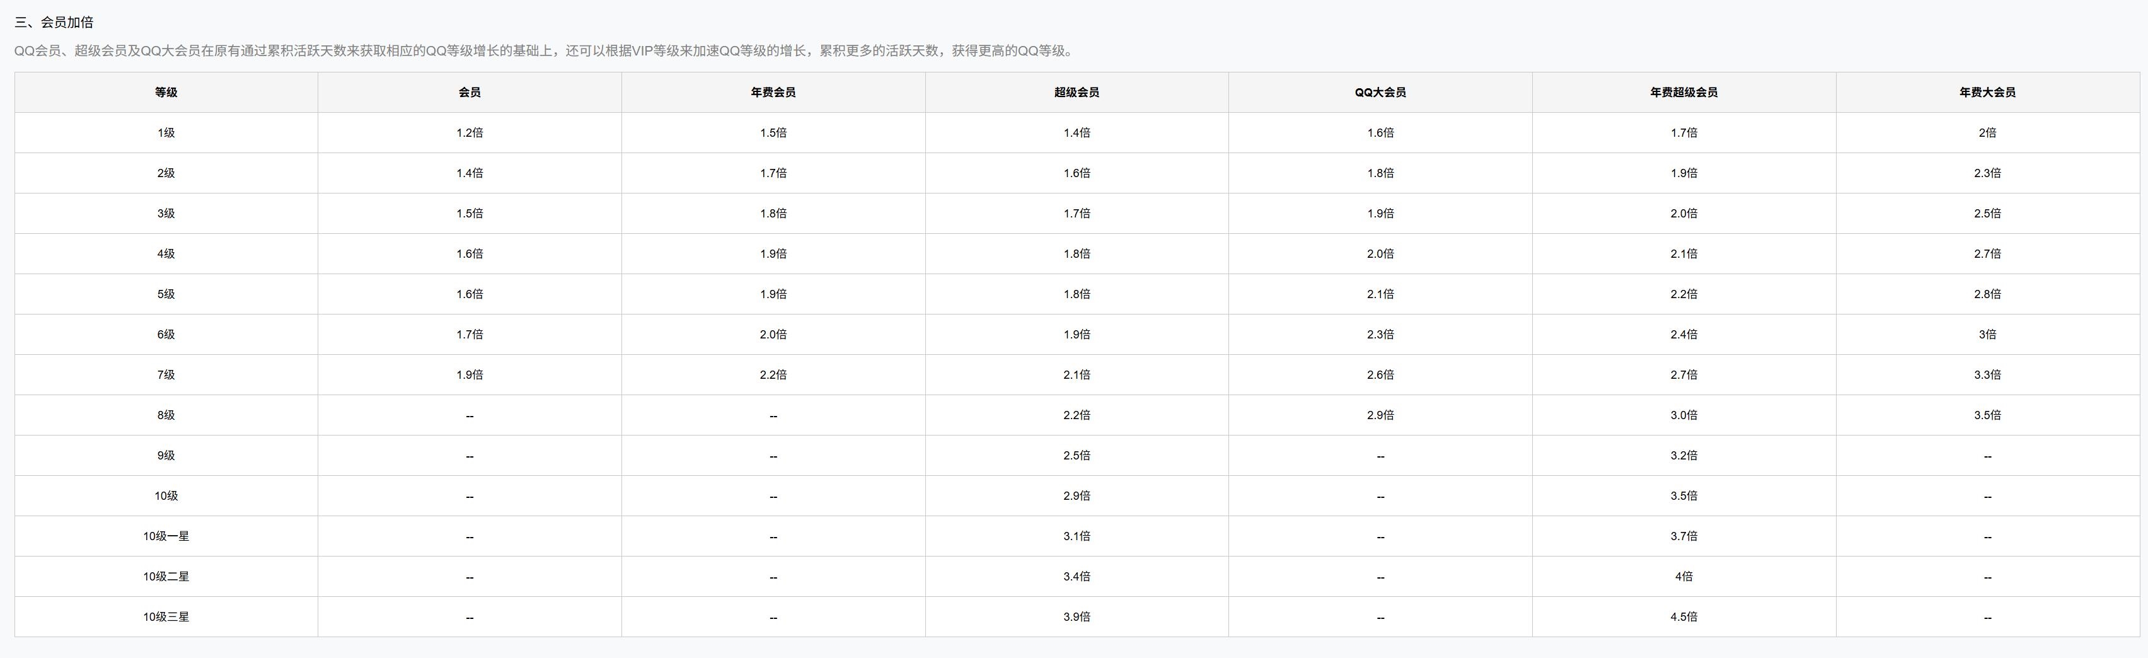Click the 2级 row label

click(x=166, y=173)
